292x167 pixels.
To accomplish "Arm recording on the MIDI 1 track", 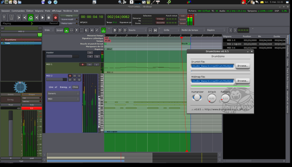I will point(83,64).
